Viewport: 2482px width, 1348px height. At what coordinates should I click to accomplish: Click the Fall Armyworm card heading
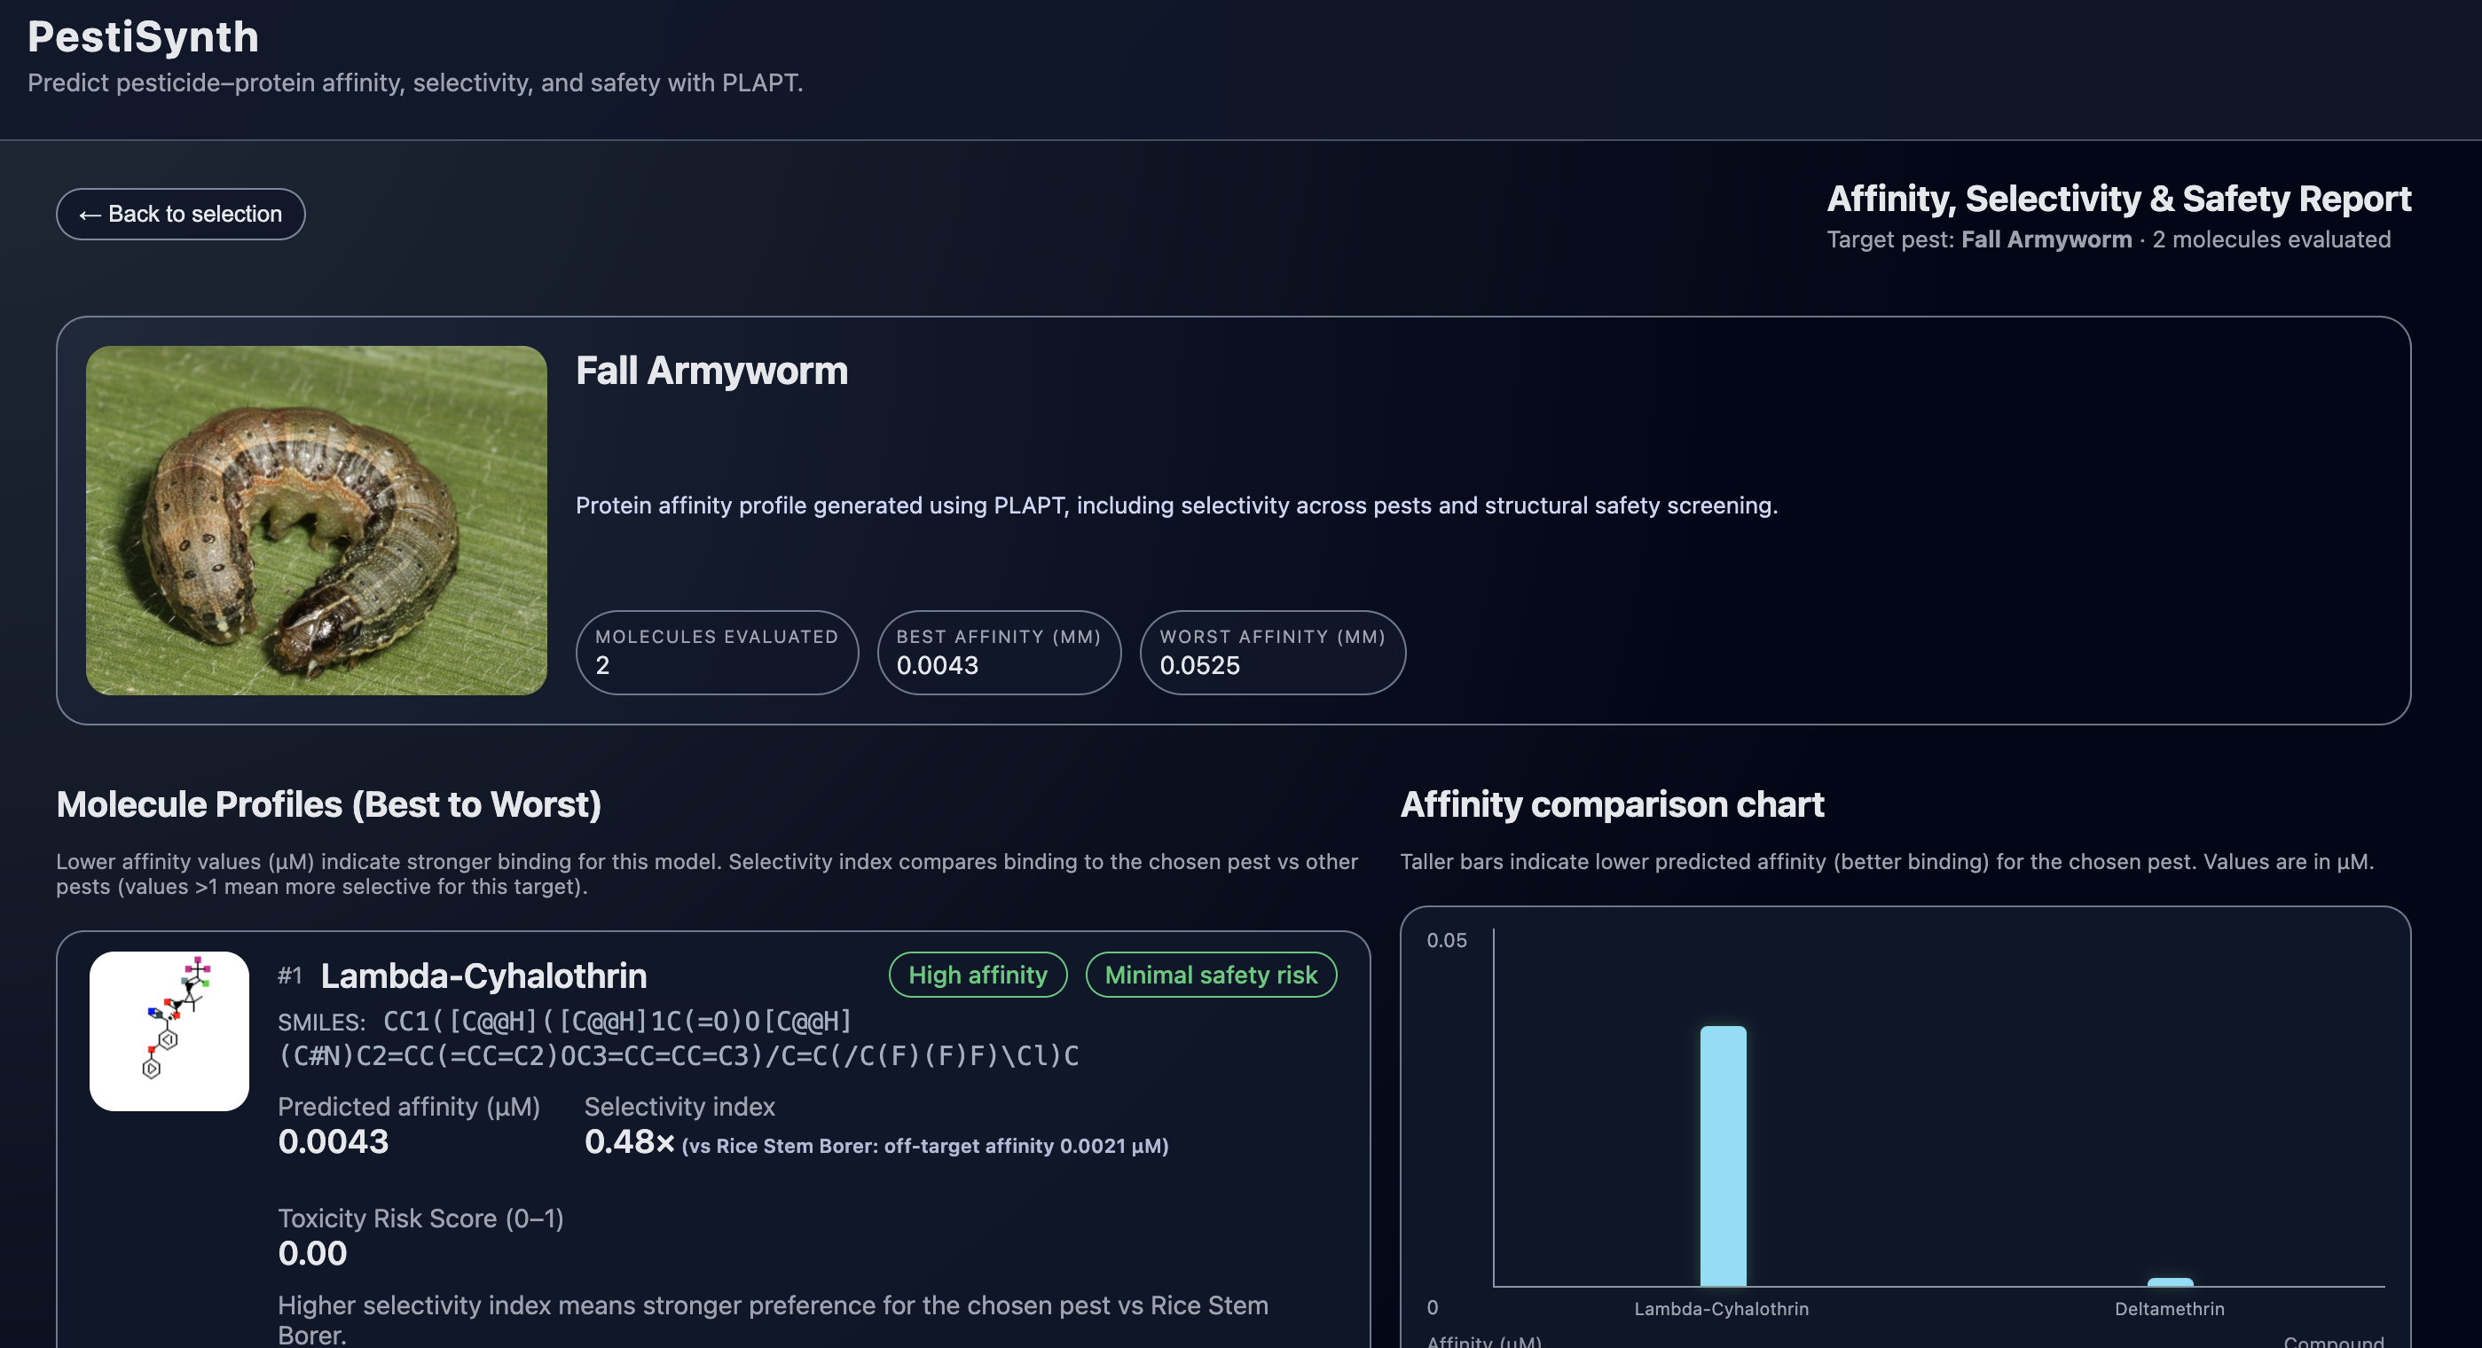[711, 371]
